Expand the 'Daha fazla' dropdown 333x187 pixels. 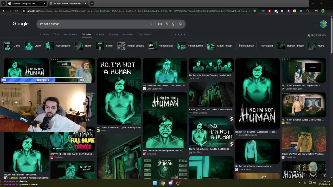(144, 35)
